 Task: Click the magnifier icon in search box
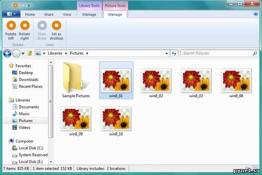point(255,53)
